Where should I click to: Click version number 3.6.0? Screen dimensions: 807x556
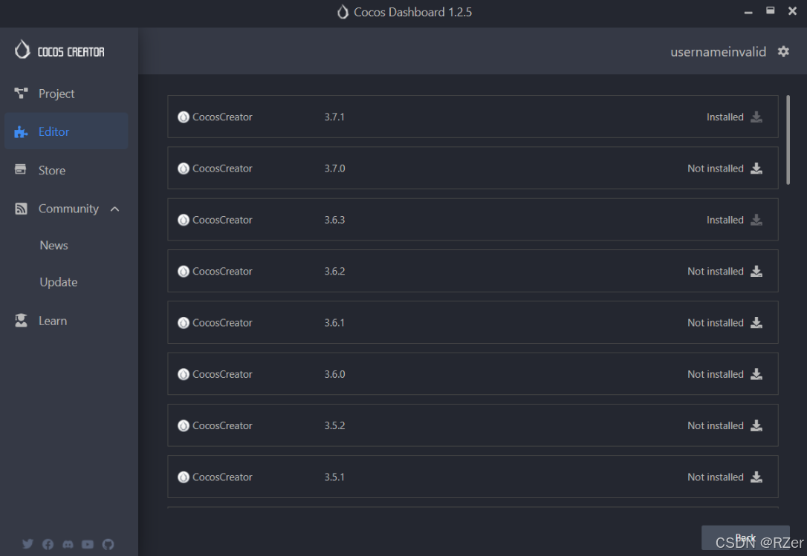(334, 374)
